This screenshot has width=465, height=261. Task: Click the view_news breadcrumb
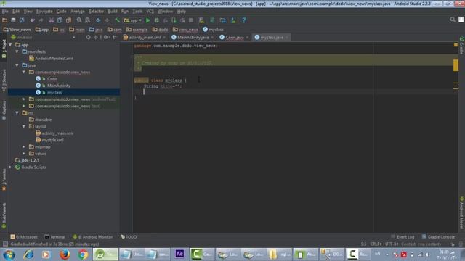tap(185, 30)
